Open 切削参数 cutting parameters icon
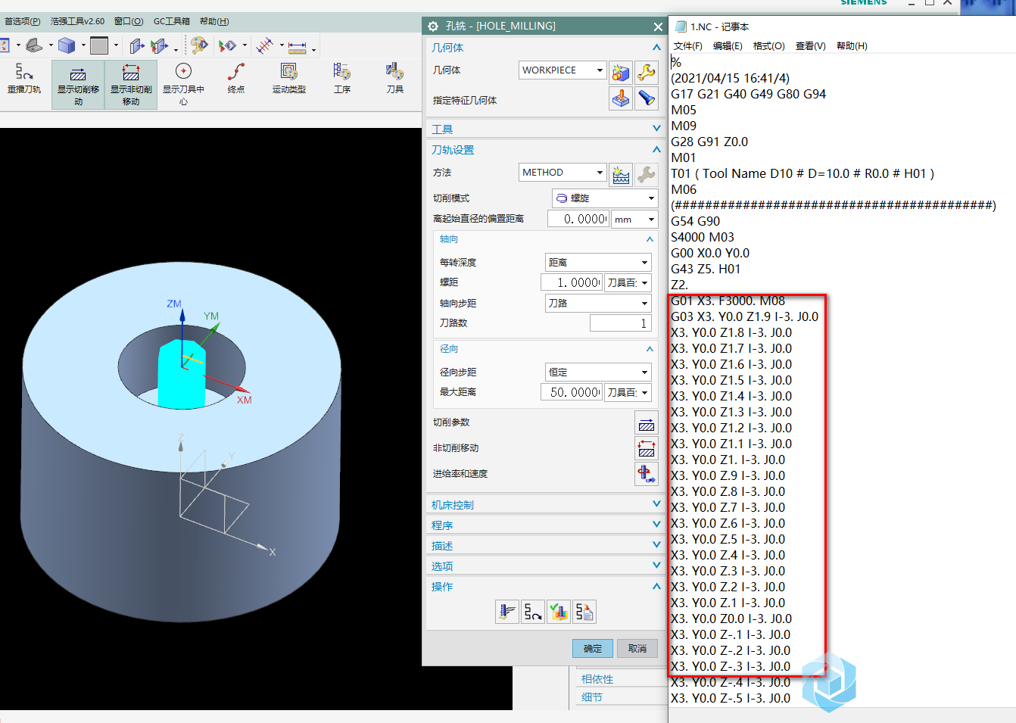Screen dimensions: 1016x723 click(647, 422)
